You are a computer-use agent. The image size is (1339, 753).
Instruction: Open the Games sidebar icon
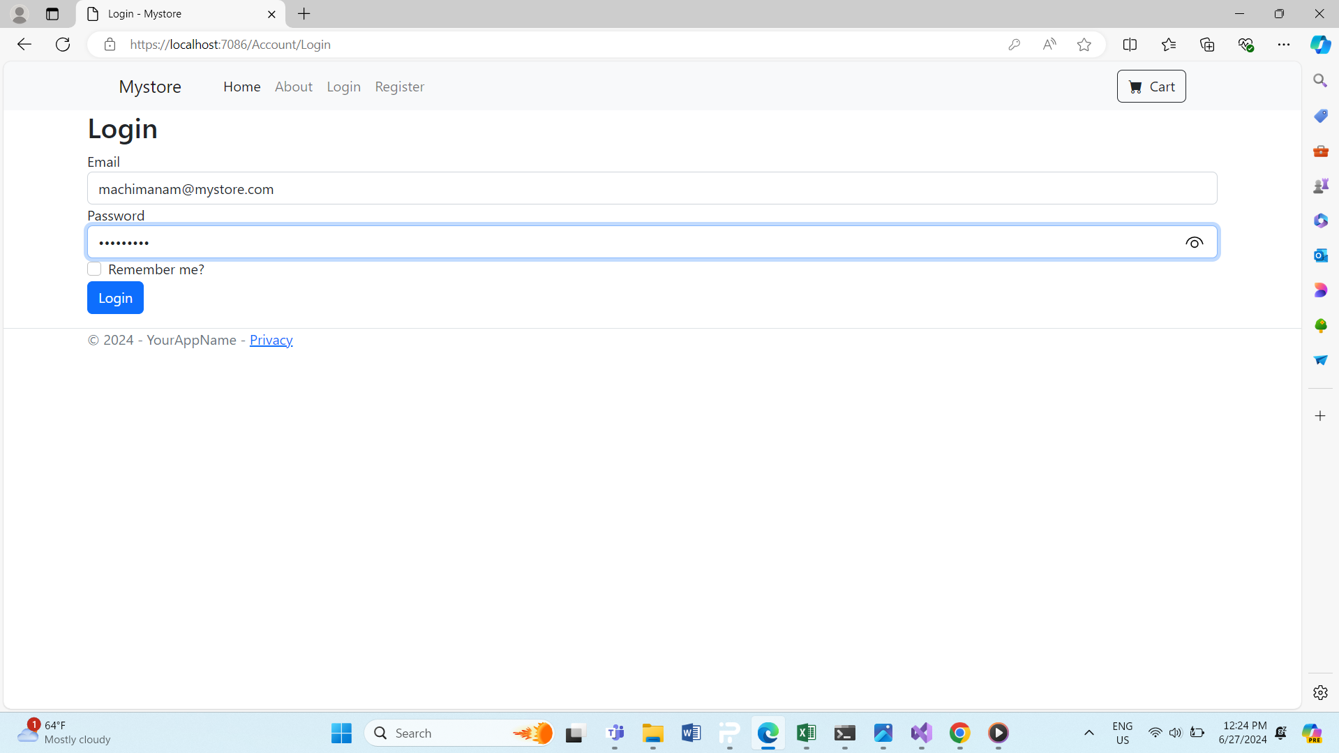(1320, 186)
